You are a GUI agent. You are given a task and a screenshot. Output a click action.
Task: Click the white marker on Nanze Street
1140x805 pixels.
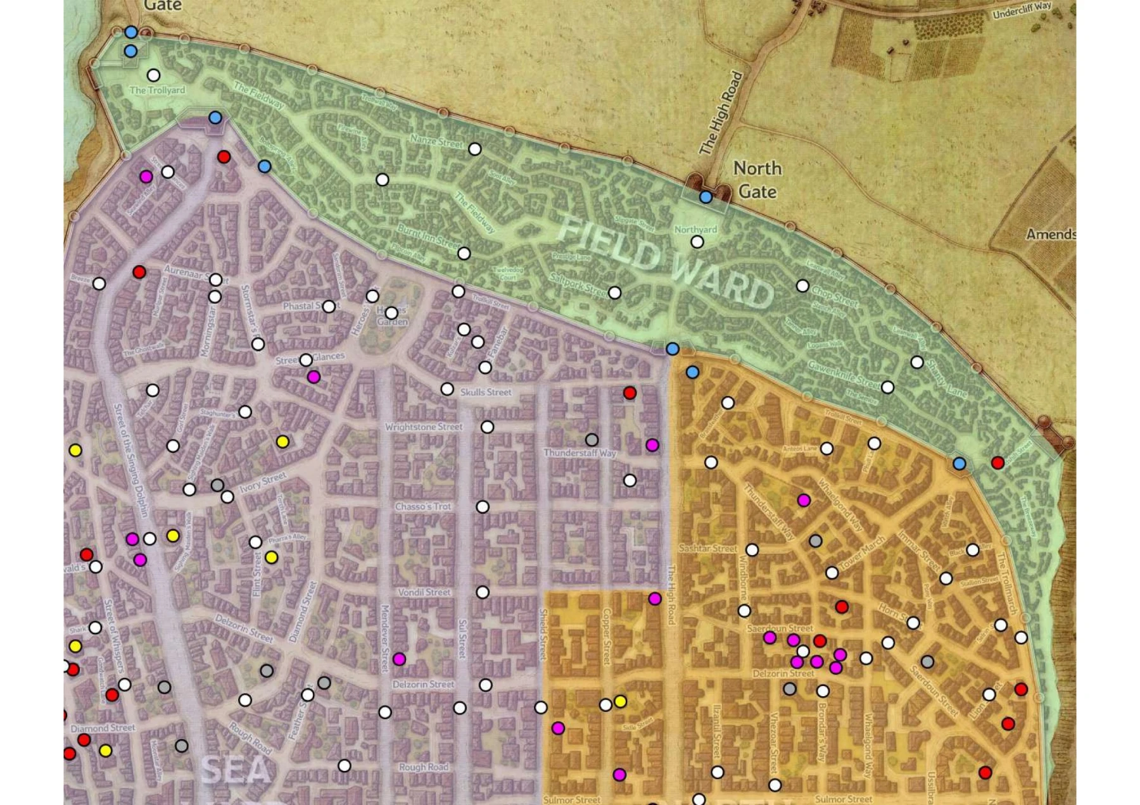pyautogui.click(x=475, y=149)
